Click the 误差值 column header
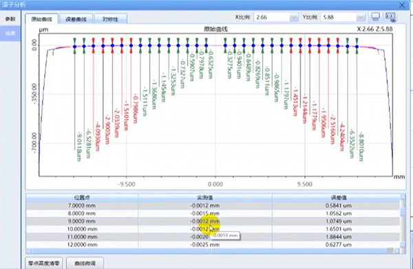413x269 pixels. coord(338,198)
